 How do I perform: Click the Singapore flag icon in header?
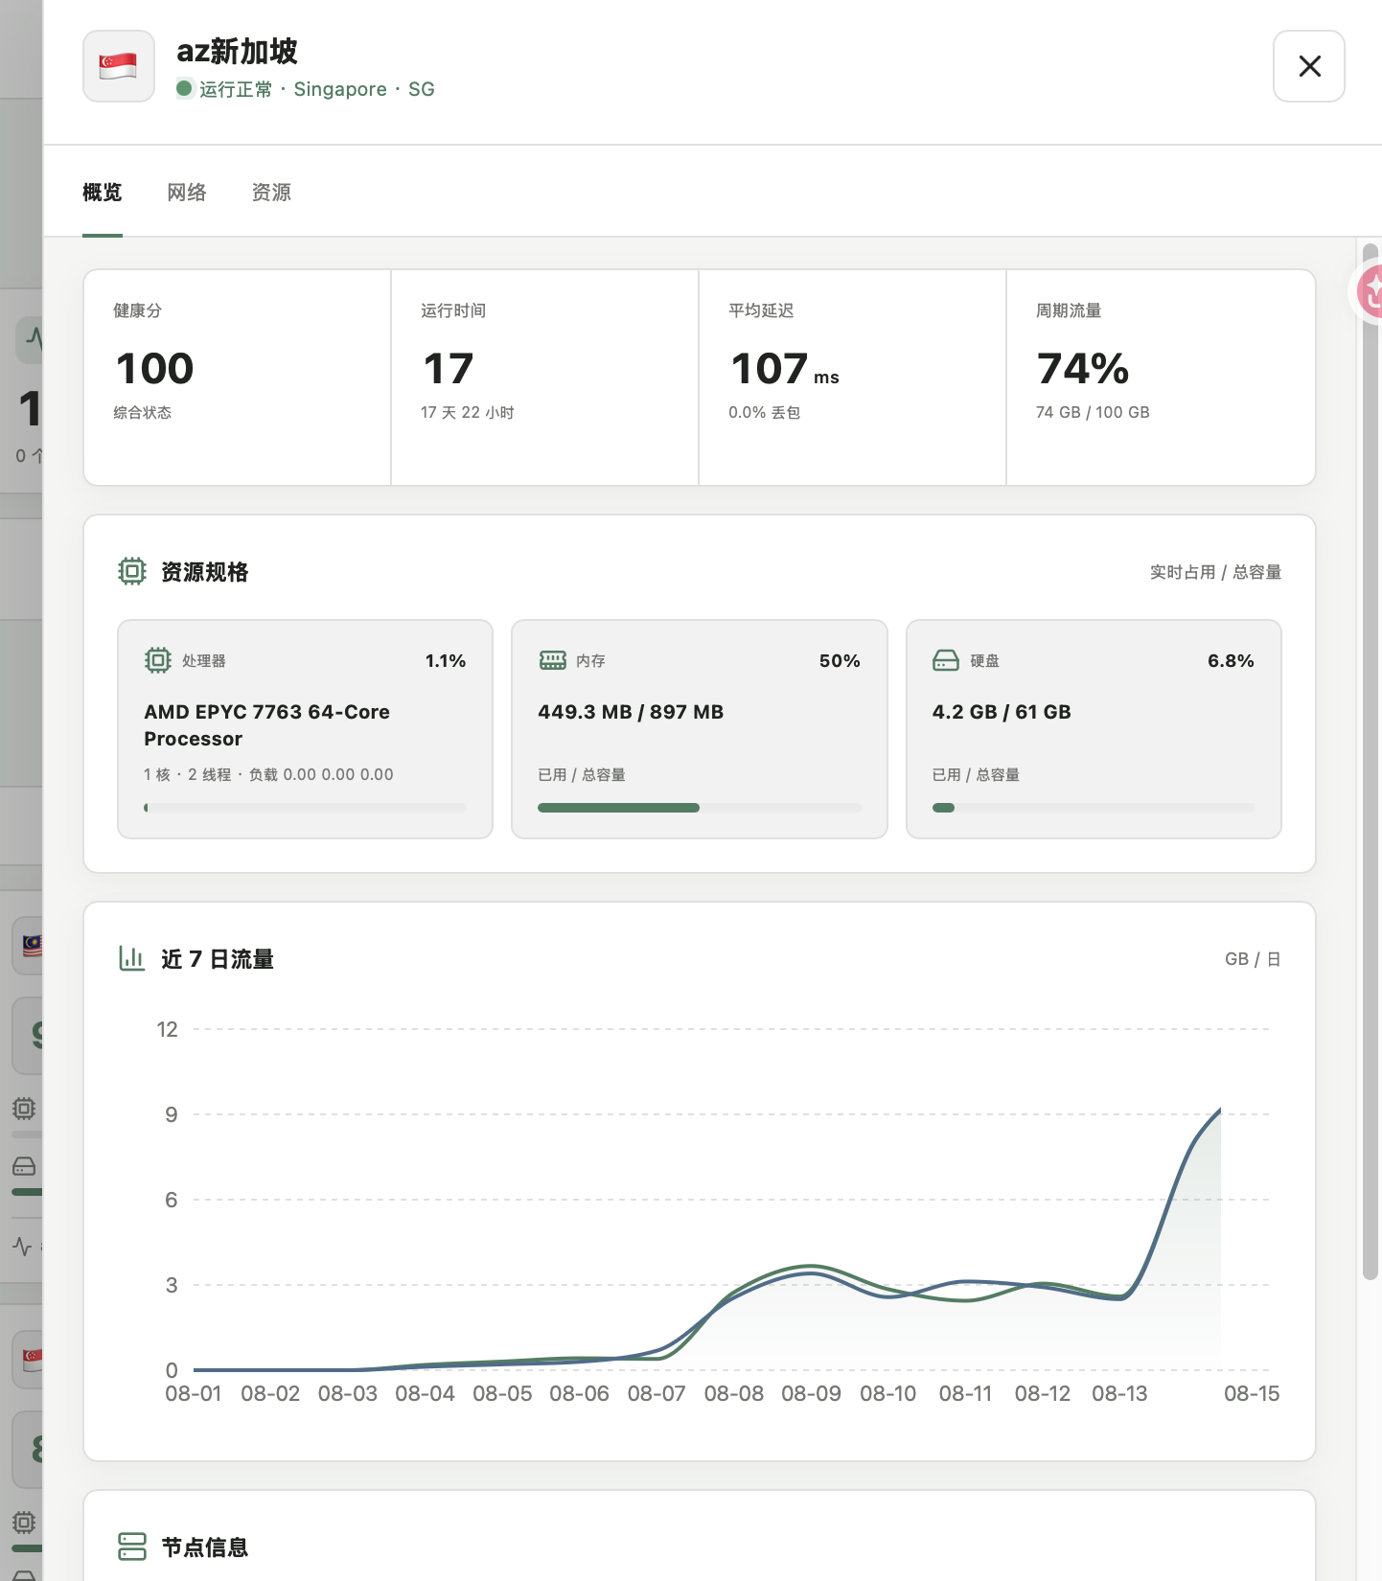(x=119, y=66)
